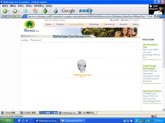Open the Google toolbar button
165x123 pixels.
(69, 11)
